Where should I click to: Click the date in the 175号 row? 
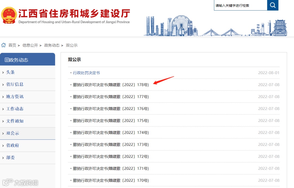[x=269, y=121]
